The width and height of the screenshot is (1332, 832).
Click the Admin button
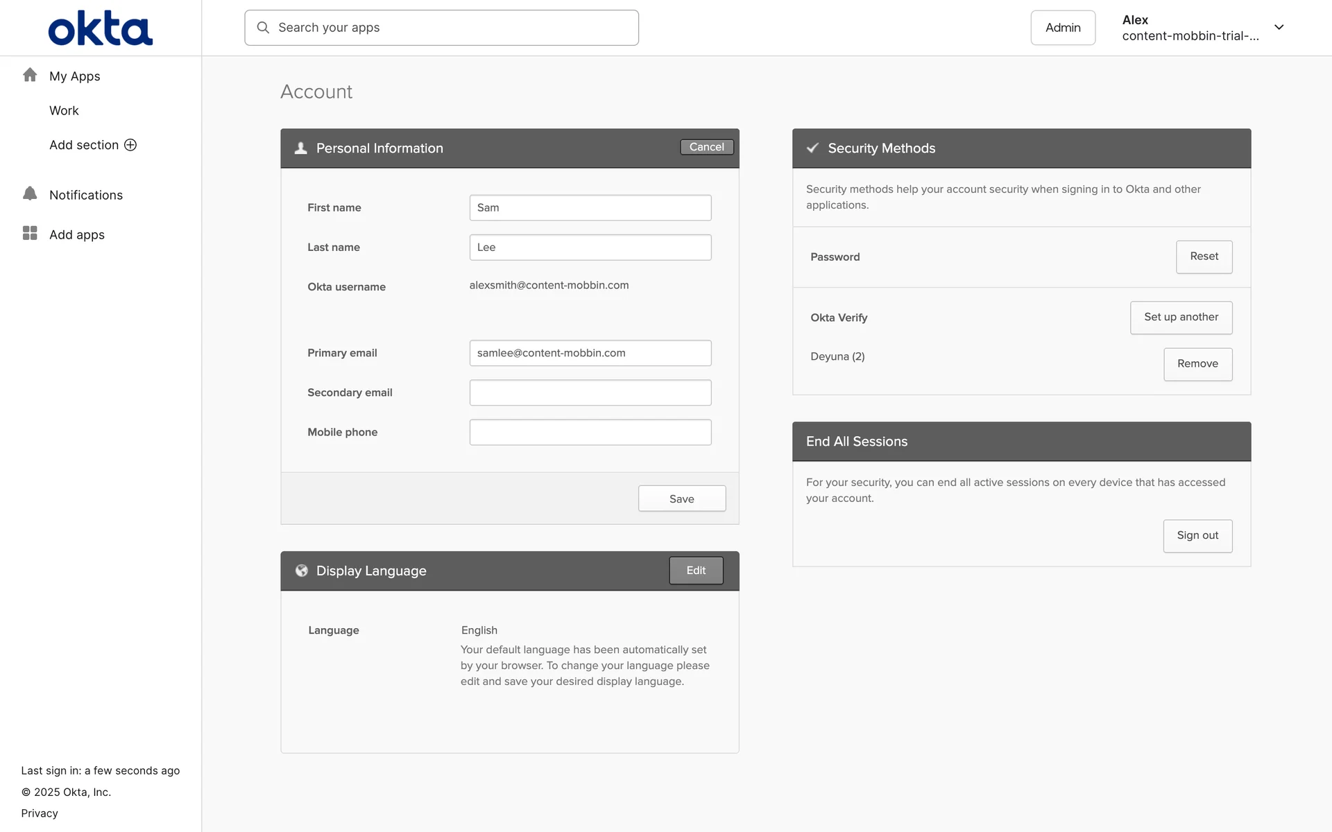tap(1062, 28)
